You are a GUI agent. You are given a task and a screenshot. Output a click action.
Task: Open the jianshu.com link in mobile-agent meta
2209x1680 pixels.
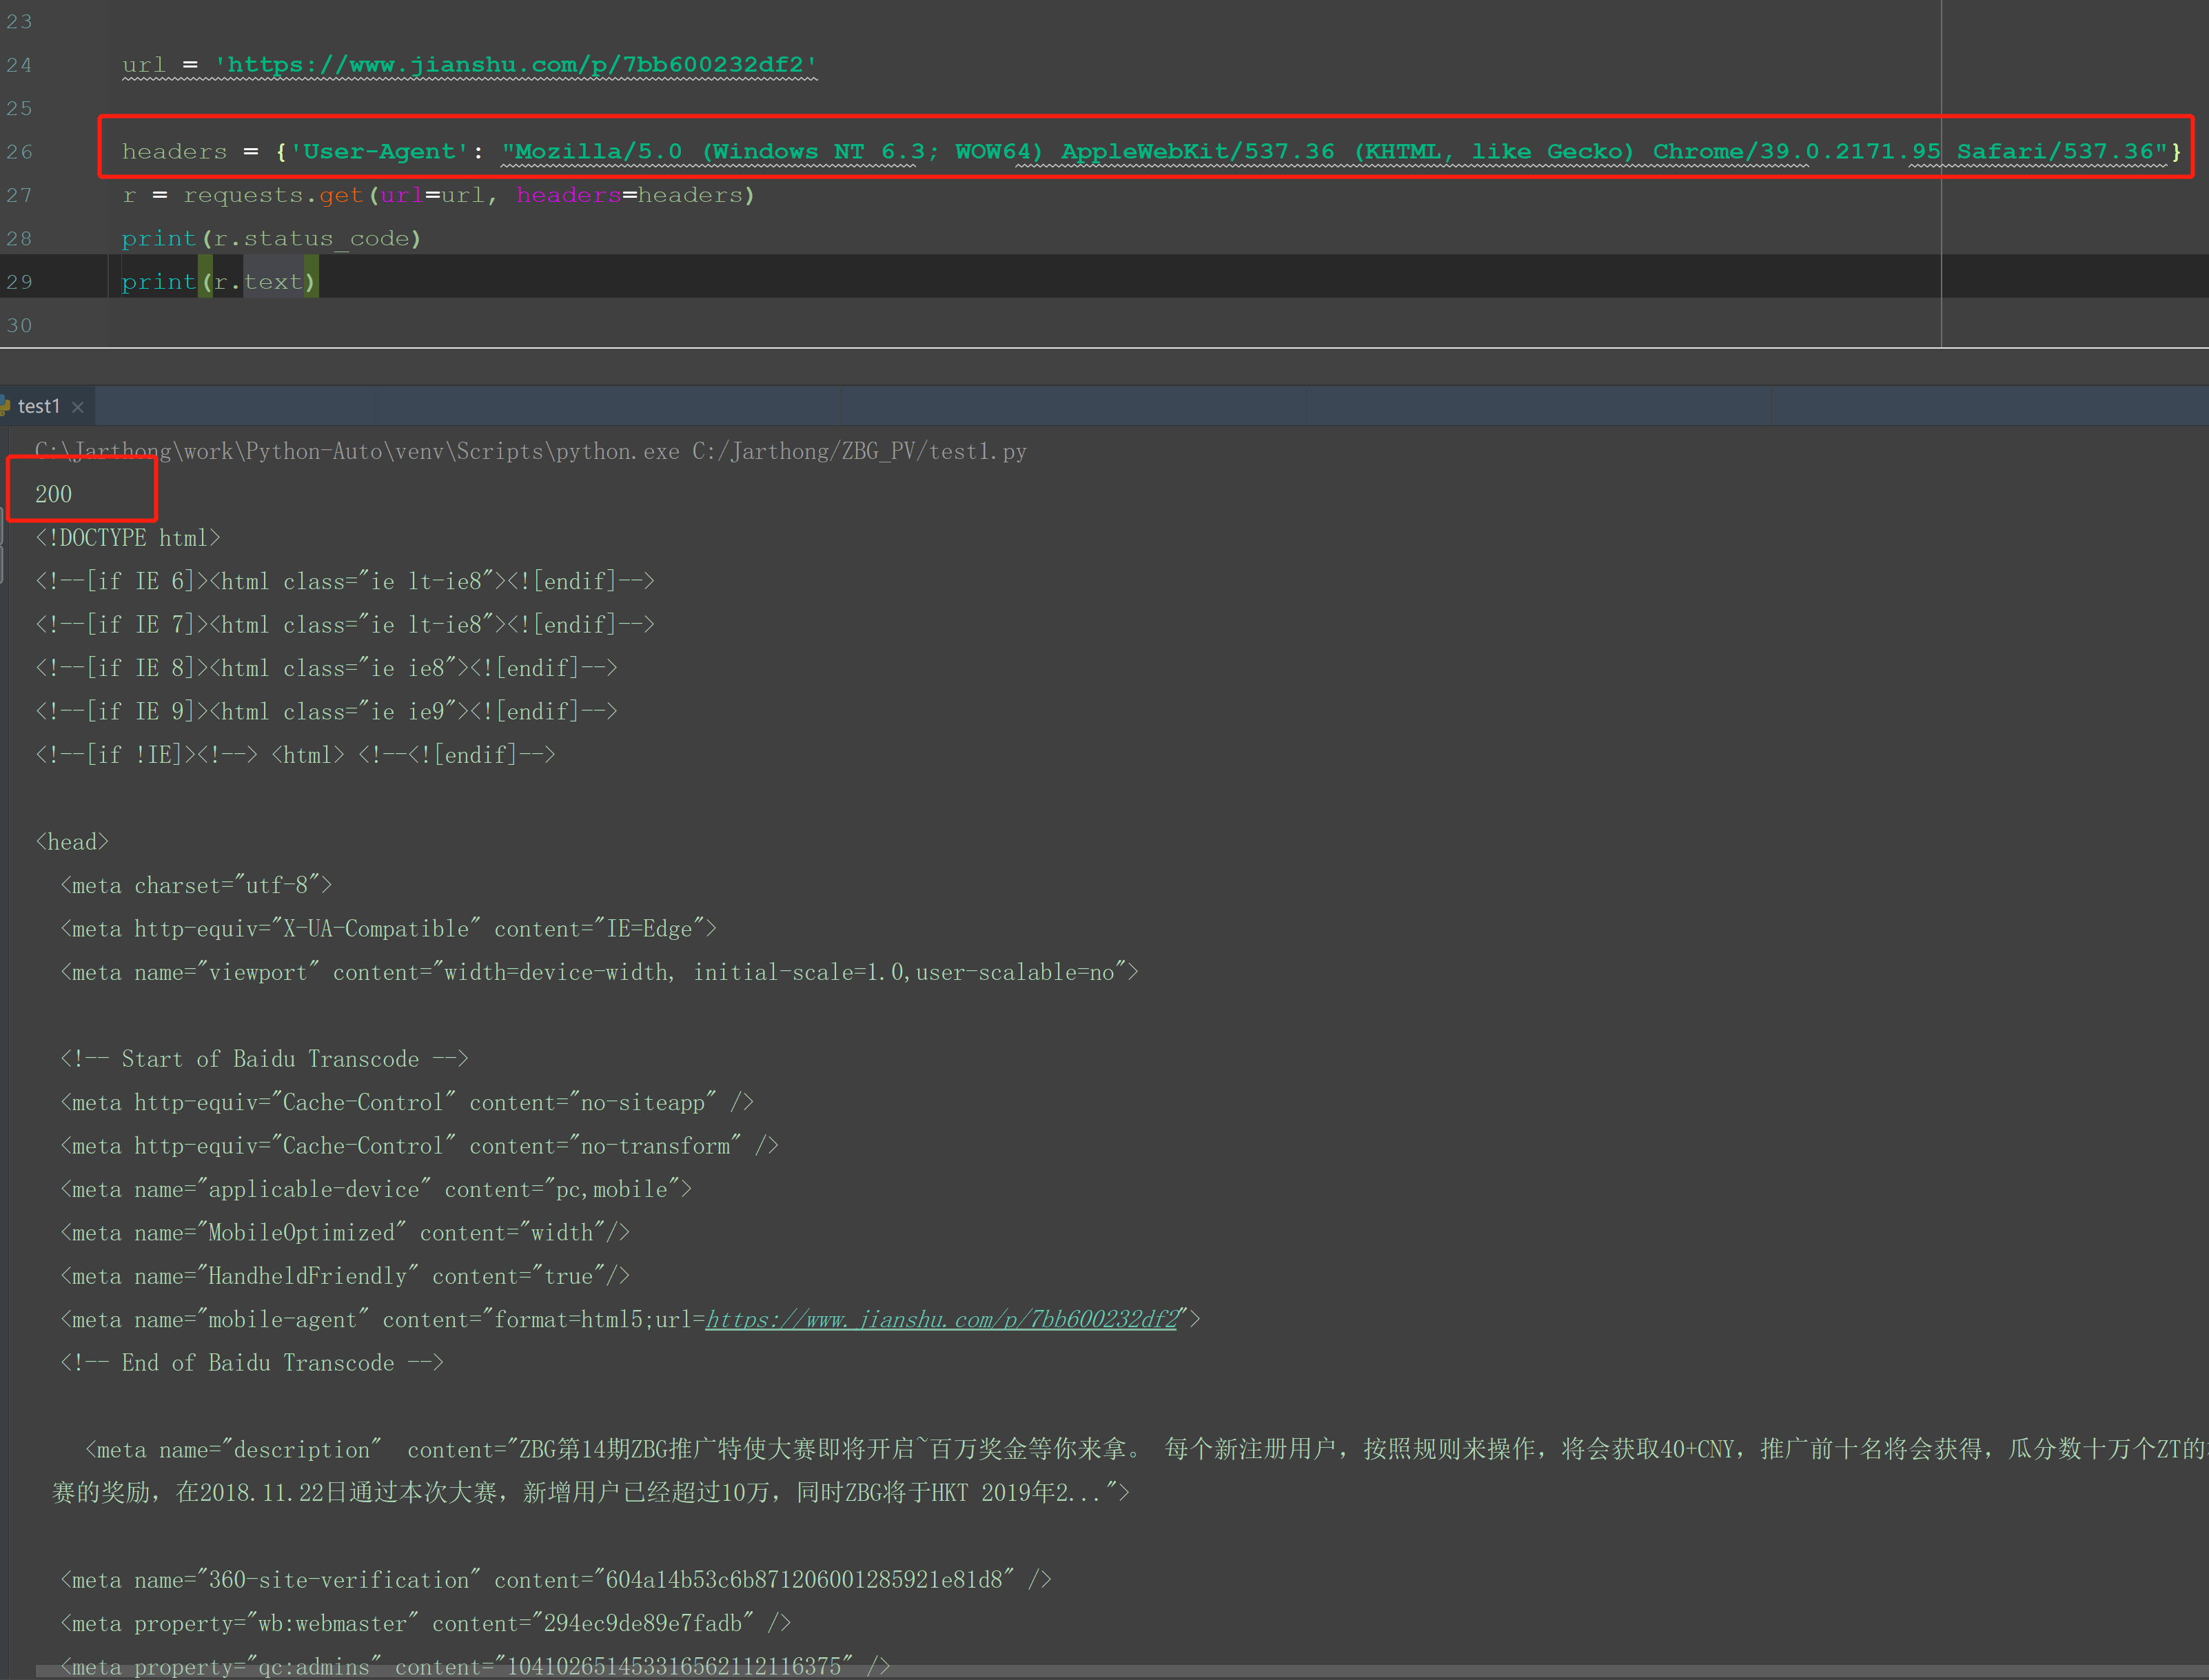(x=941, y=1319)
